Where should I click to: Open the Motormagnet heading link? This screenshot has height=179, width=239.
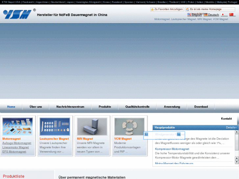tap(12, 139)
